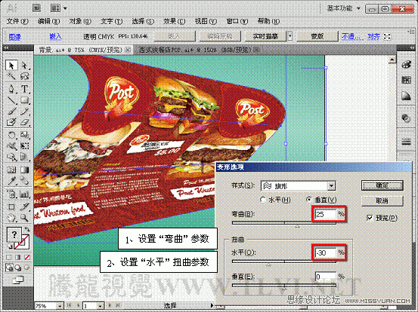The width and height of the screenshot is (418, 312).
Task: Select the Pencil tool
Action: (24, 112)
